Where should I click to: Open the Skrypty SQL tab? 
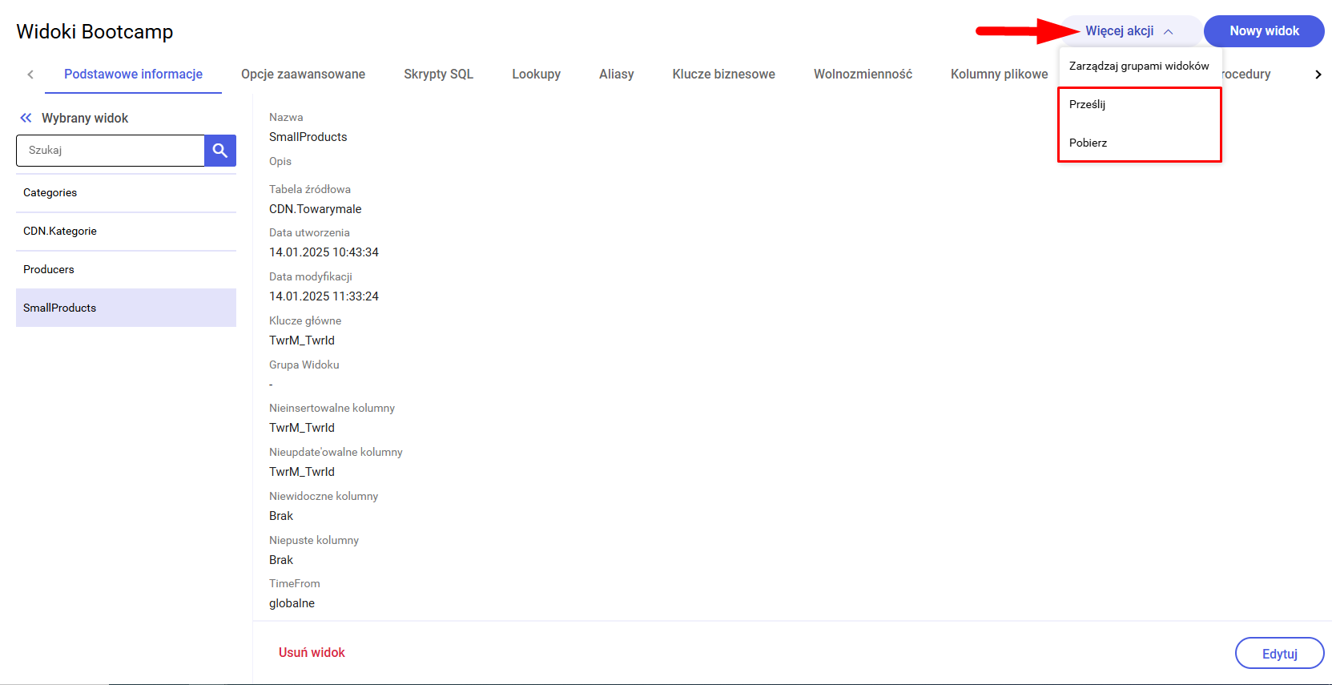pos(438,74)
